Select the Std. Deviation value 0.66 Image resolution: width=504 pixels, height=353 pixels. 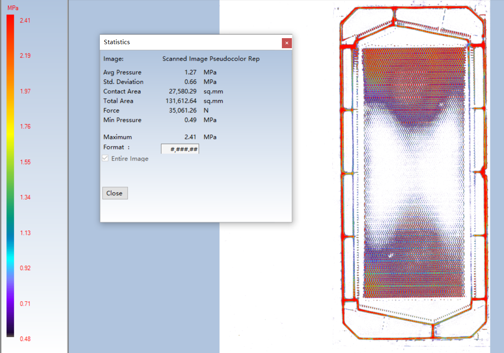point(191,82)
